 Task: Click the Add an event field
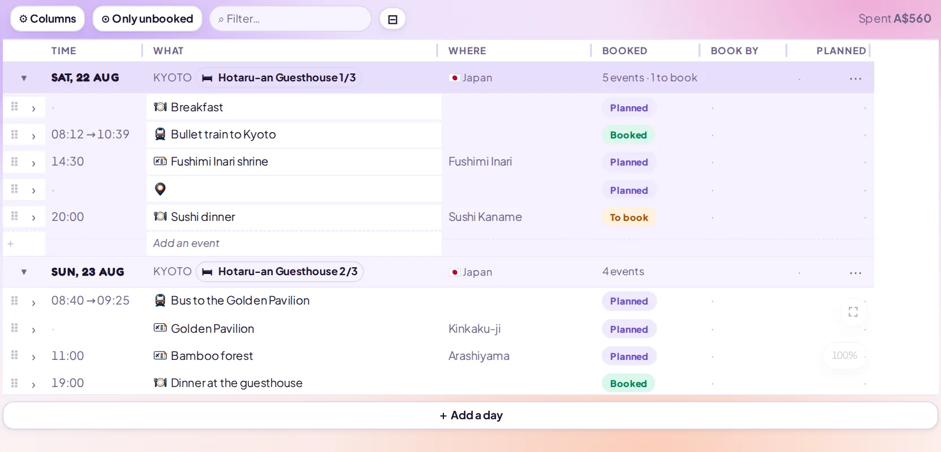click(294, 244)
